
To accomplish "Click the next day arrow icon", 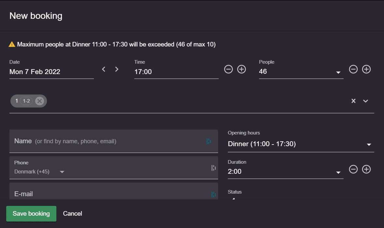I will (x=116, y=69).
